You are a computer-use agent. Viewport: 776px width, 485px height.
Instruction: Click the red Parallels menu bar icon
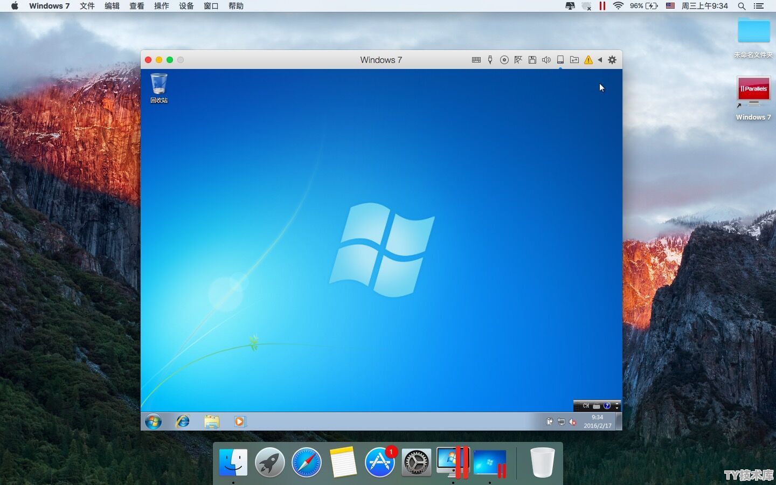[x=602, y=6]
